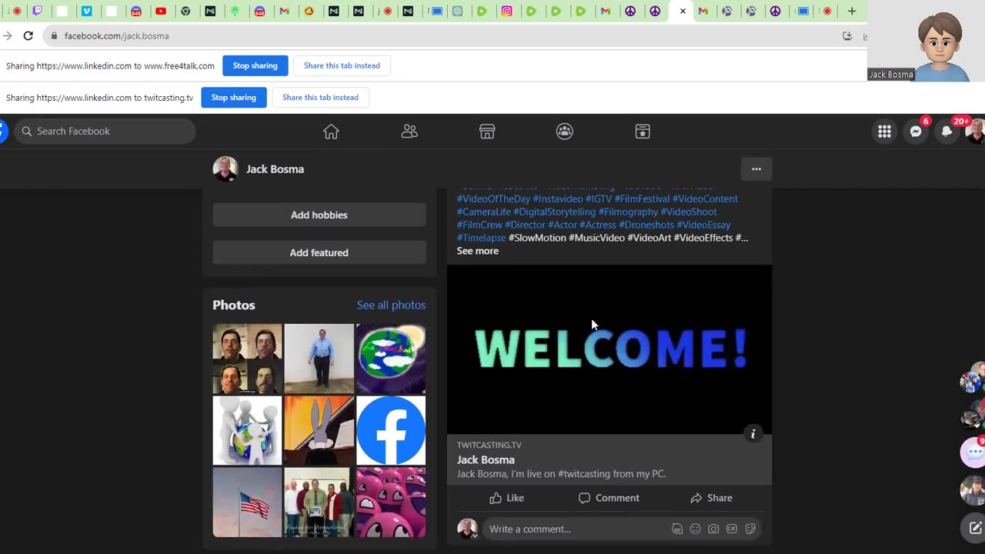985x554 pixels.
Task: Stop sharing to www.free4talk.com
Action: [x=255, y=65]
